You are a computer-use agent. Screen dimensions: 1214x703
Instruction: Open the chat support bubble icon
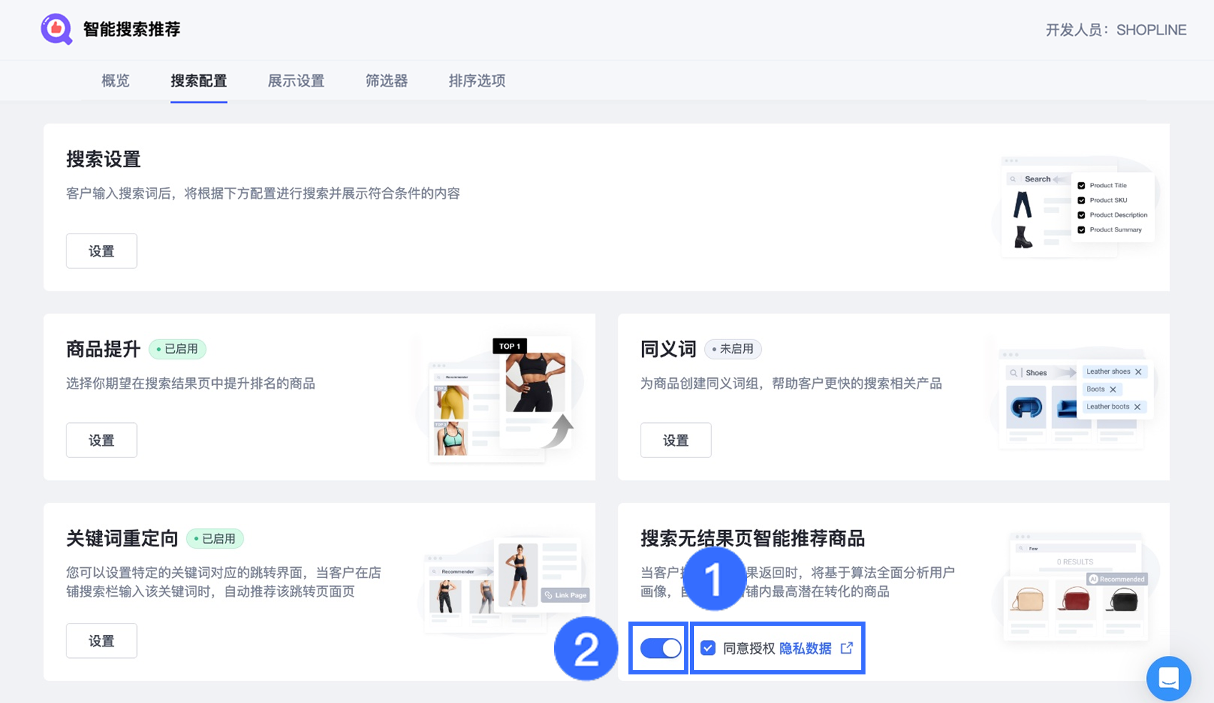point(1168,678)
